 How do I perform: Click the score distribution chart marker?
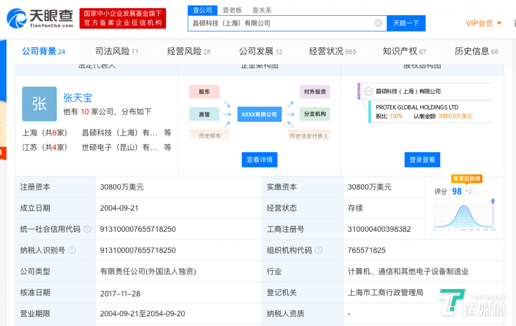(493, 201)
